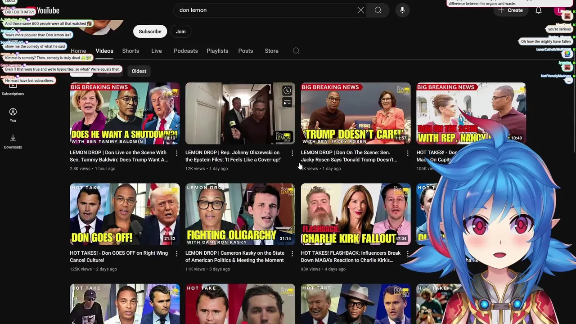Viewport: 576px width, 324px height.
Task: Add Olszewski video to queue
Action: tap(287, 103)
